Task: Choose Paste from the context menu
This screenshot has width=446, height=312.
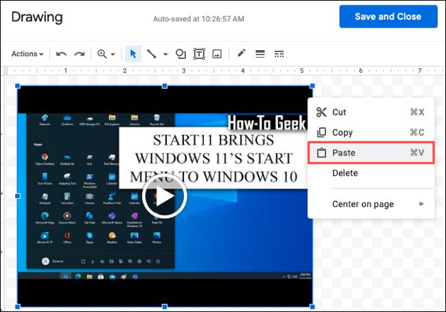Action: click(371, 153)
